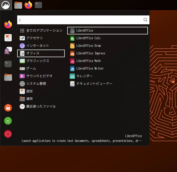Select グラフィックス category
This screenshot has width=177, height=172.
click(41, 61)
